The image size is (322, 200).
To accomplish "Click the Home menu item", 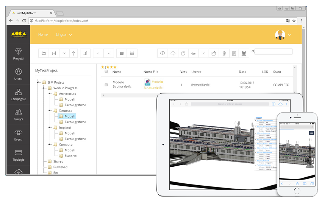I will pyautogui.click(x=43, y=35).
